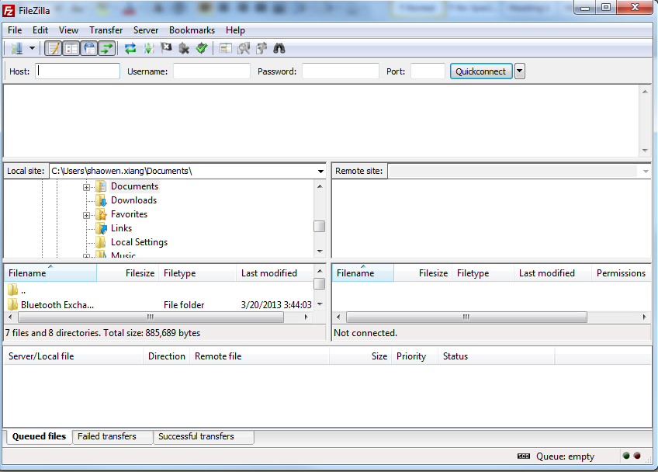658x472 pixels.
Task: Open the Bookmarks menu
Action: (x=192, y=30)
